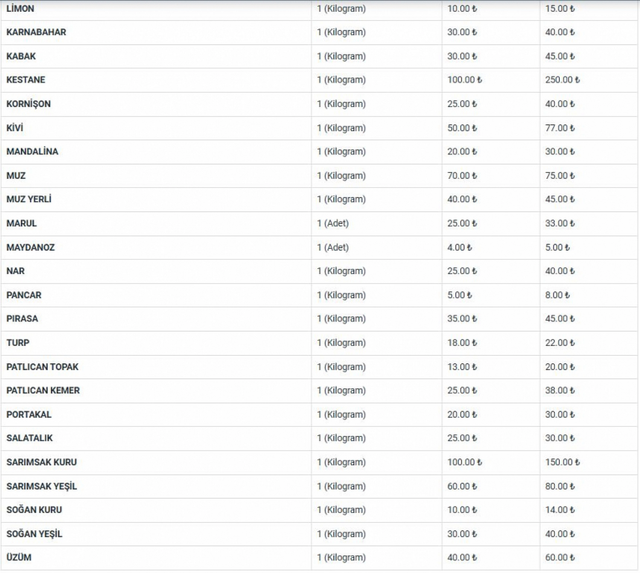
Task: Click MUZ minimum price 70.00 ₺
Action: (462, 176)
